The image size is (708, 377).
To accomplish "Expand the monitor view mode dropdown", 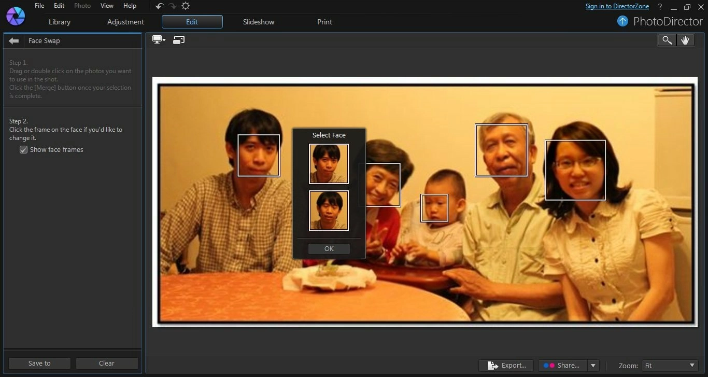I will point(159,40).
